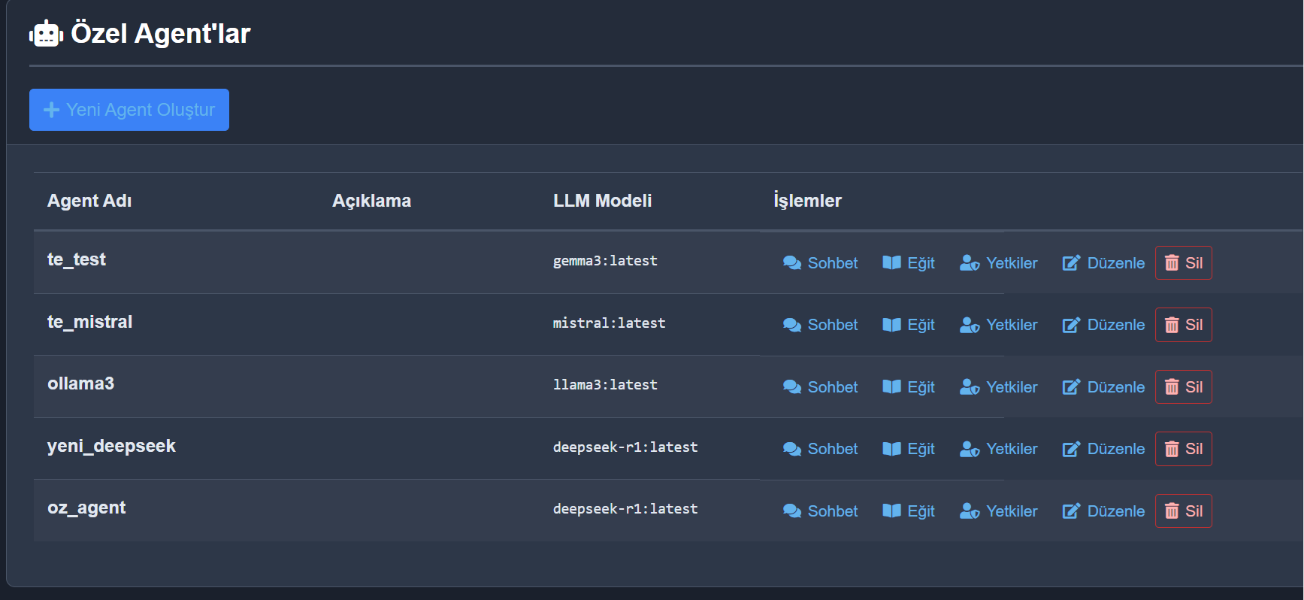The image size is (1304, 600).
Task: Chat with yeni_deepseek via Sohbet
Action: click(820, 449)
